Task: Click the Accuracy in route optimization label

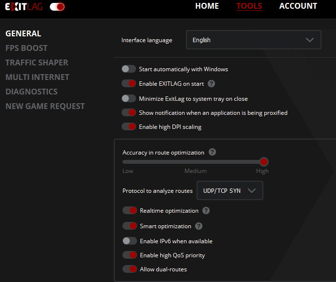Action: (163, 153)
